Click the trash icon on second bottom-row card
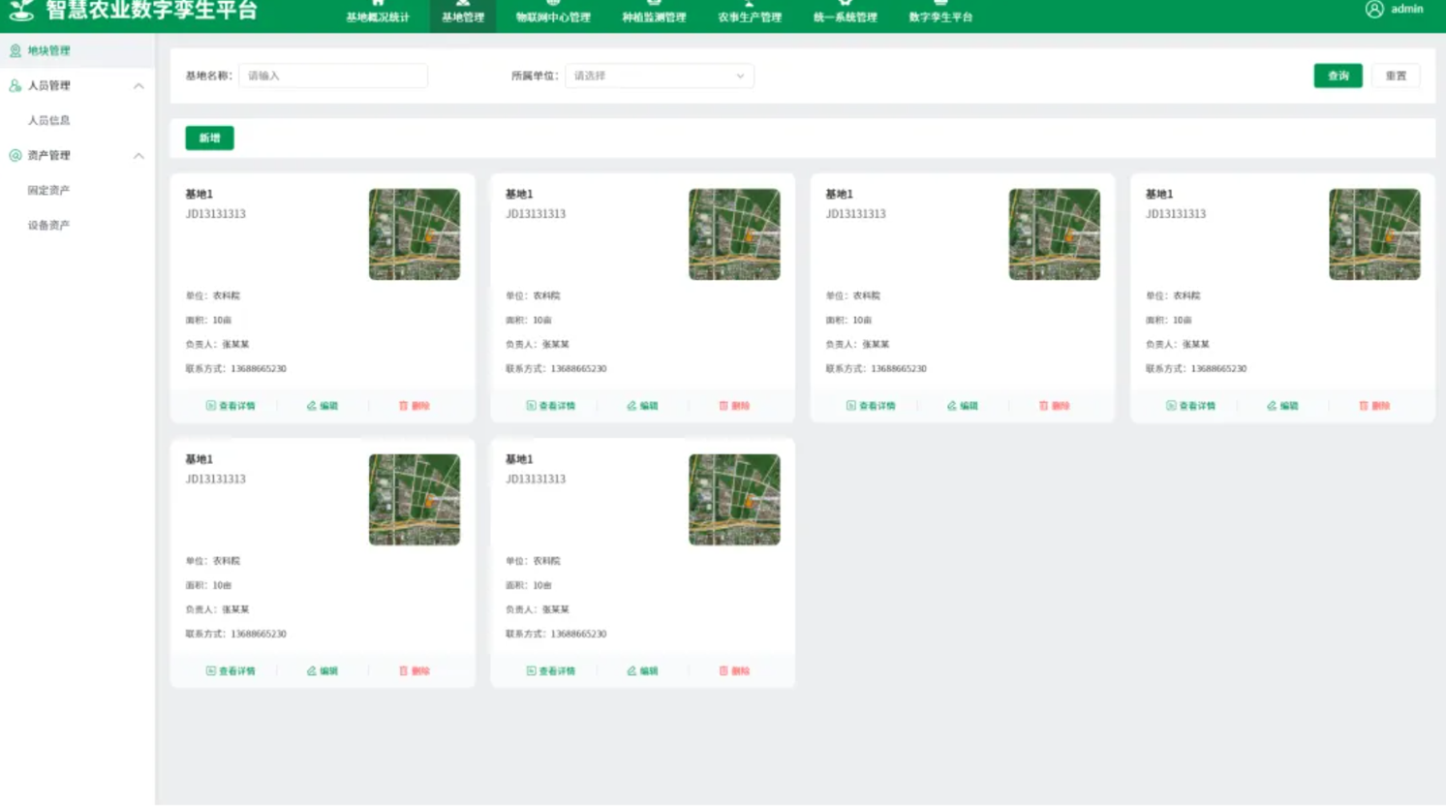 click(723, 670)
